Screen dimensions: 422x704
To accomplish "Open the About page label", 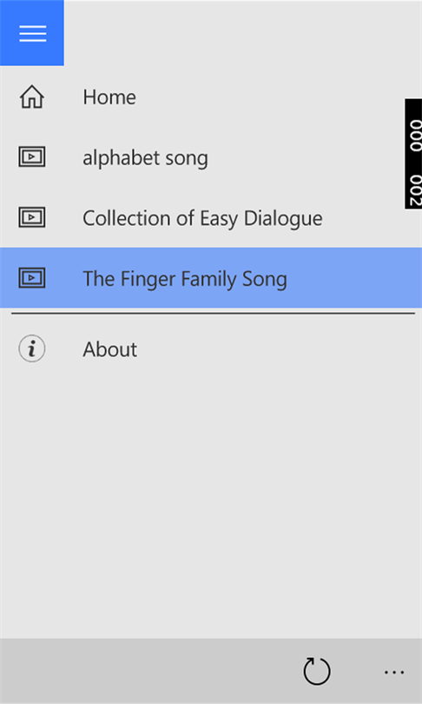I will coord(110,349).
